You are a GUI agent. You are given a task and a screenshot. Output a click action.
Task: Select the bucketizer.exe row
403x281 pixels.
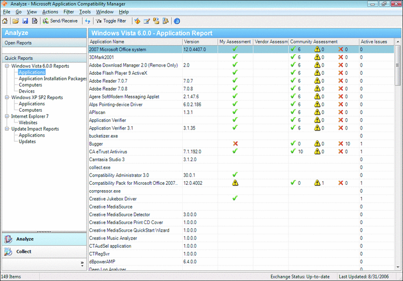[x=241, y=136]
